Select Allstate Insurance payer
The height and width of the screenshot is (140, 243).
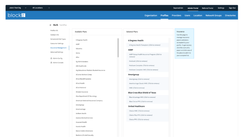[x=82, y=92]
